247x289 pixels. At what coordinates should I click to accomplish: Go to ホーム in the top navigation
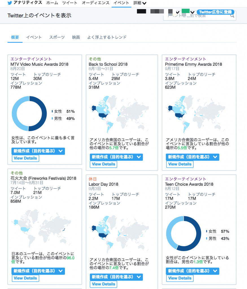click(52, 3)
